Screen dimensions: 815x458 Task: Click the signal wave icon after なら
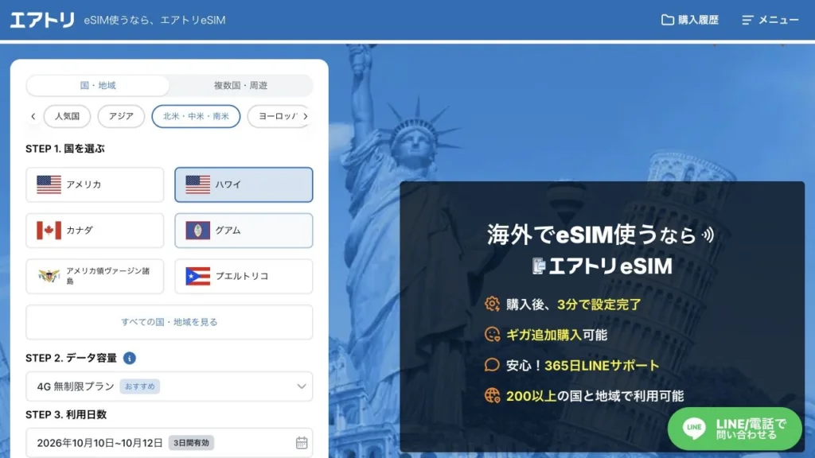tap(708, 235)
